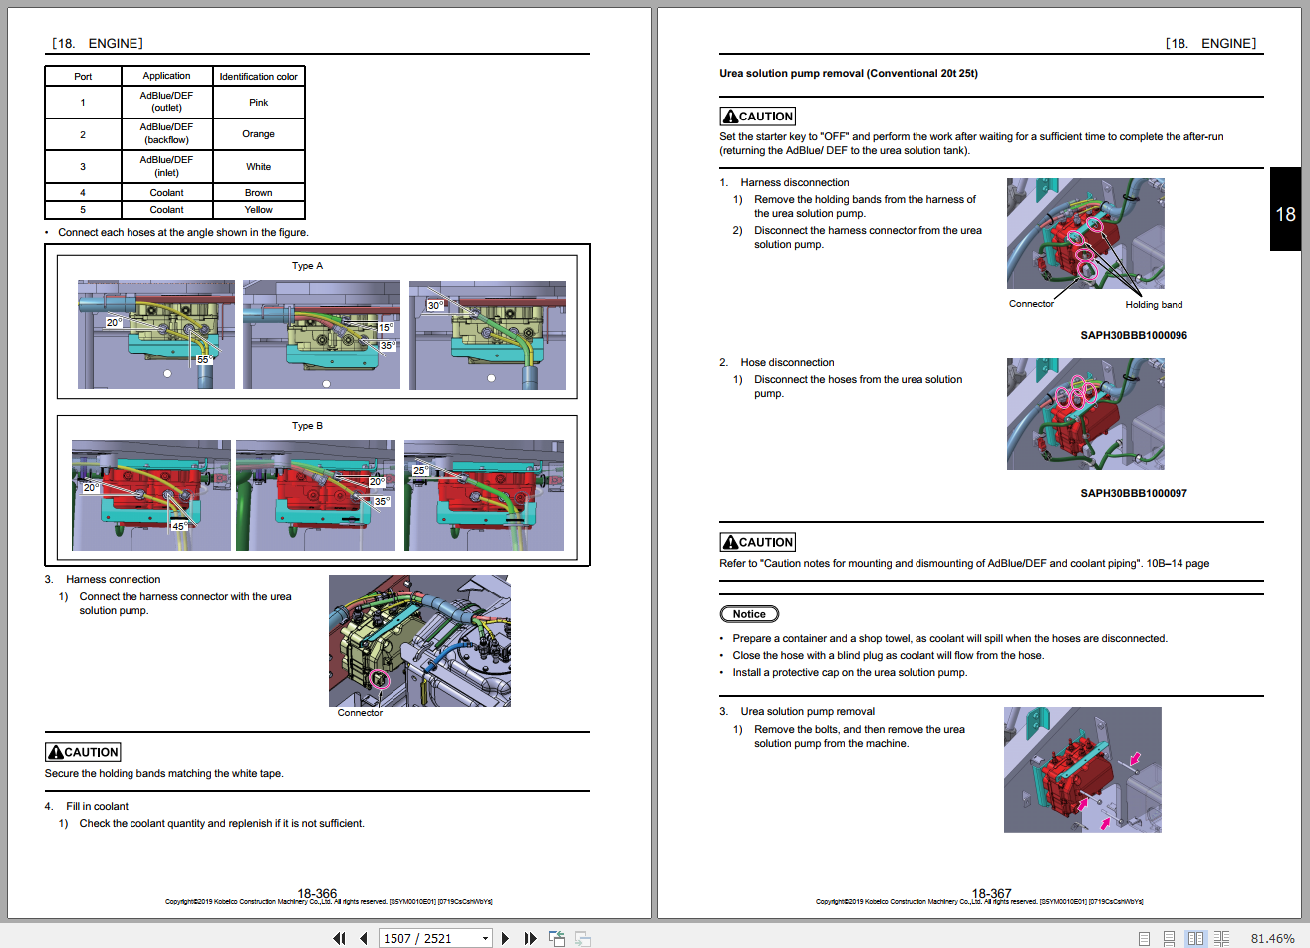Click the Type A figure showing 30° angle
This screenshot has width=1310, height=948.
(487, 335)
